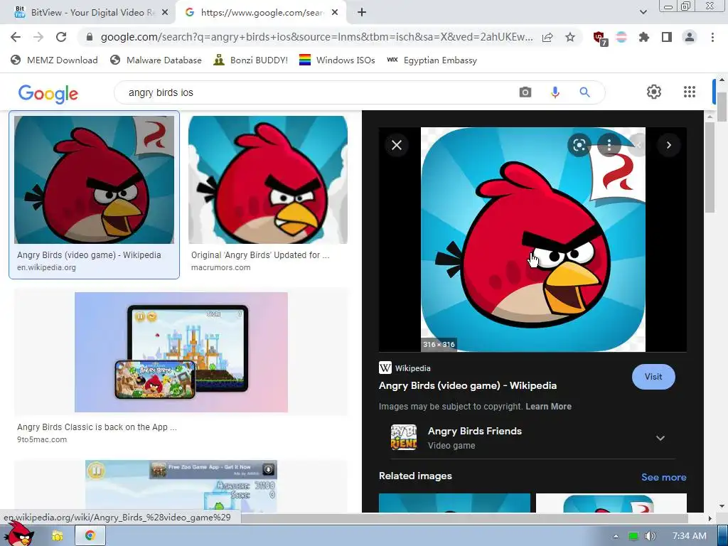Expand the Angry Birds Friends entry
The height and width of the screenshot is (546, 728).
click(660, 438)
